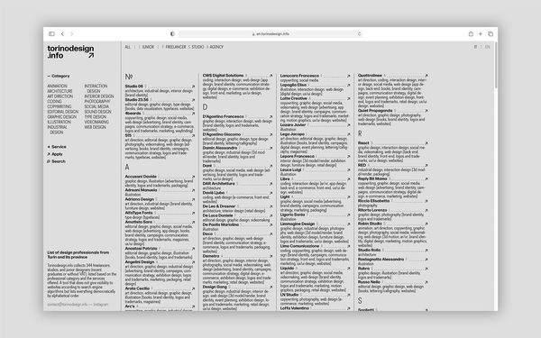This screenshot has width=541, height=338.
Task: Select the ARCHITECTURE category
Action: [60, 91]
